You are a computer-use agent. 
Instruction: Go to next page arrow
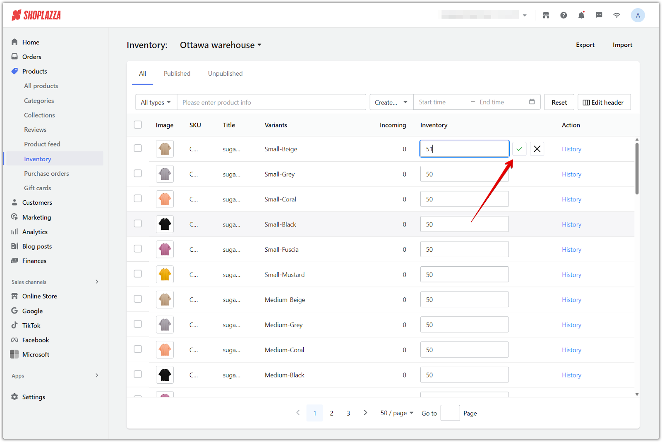tap(365, 413)
